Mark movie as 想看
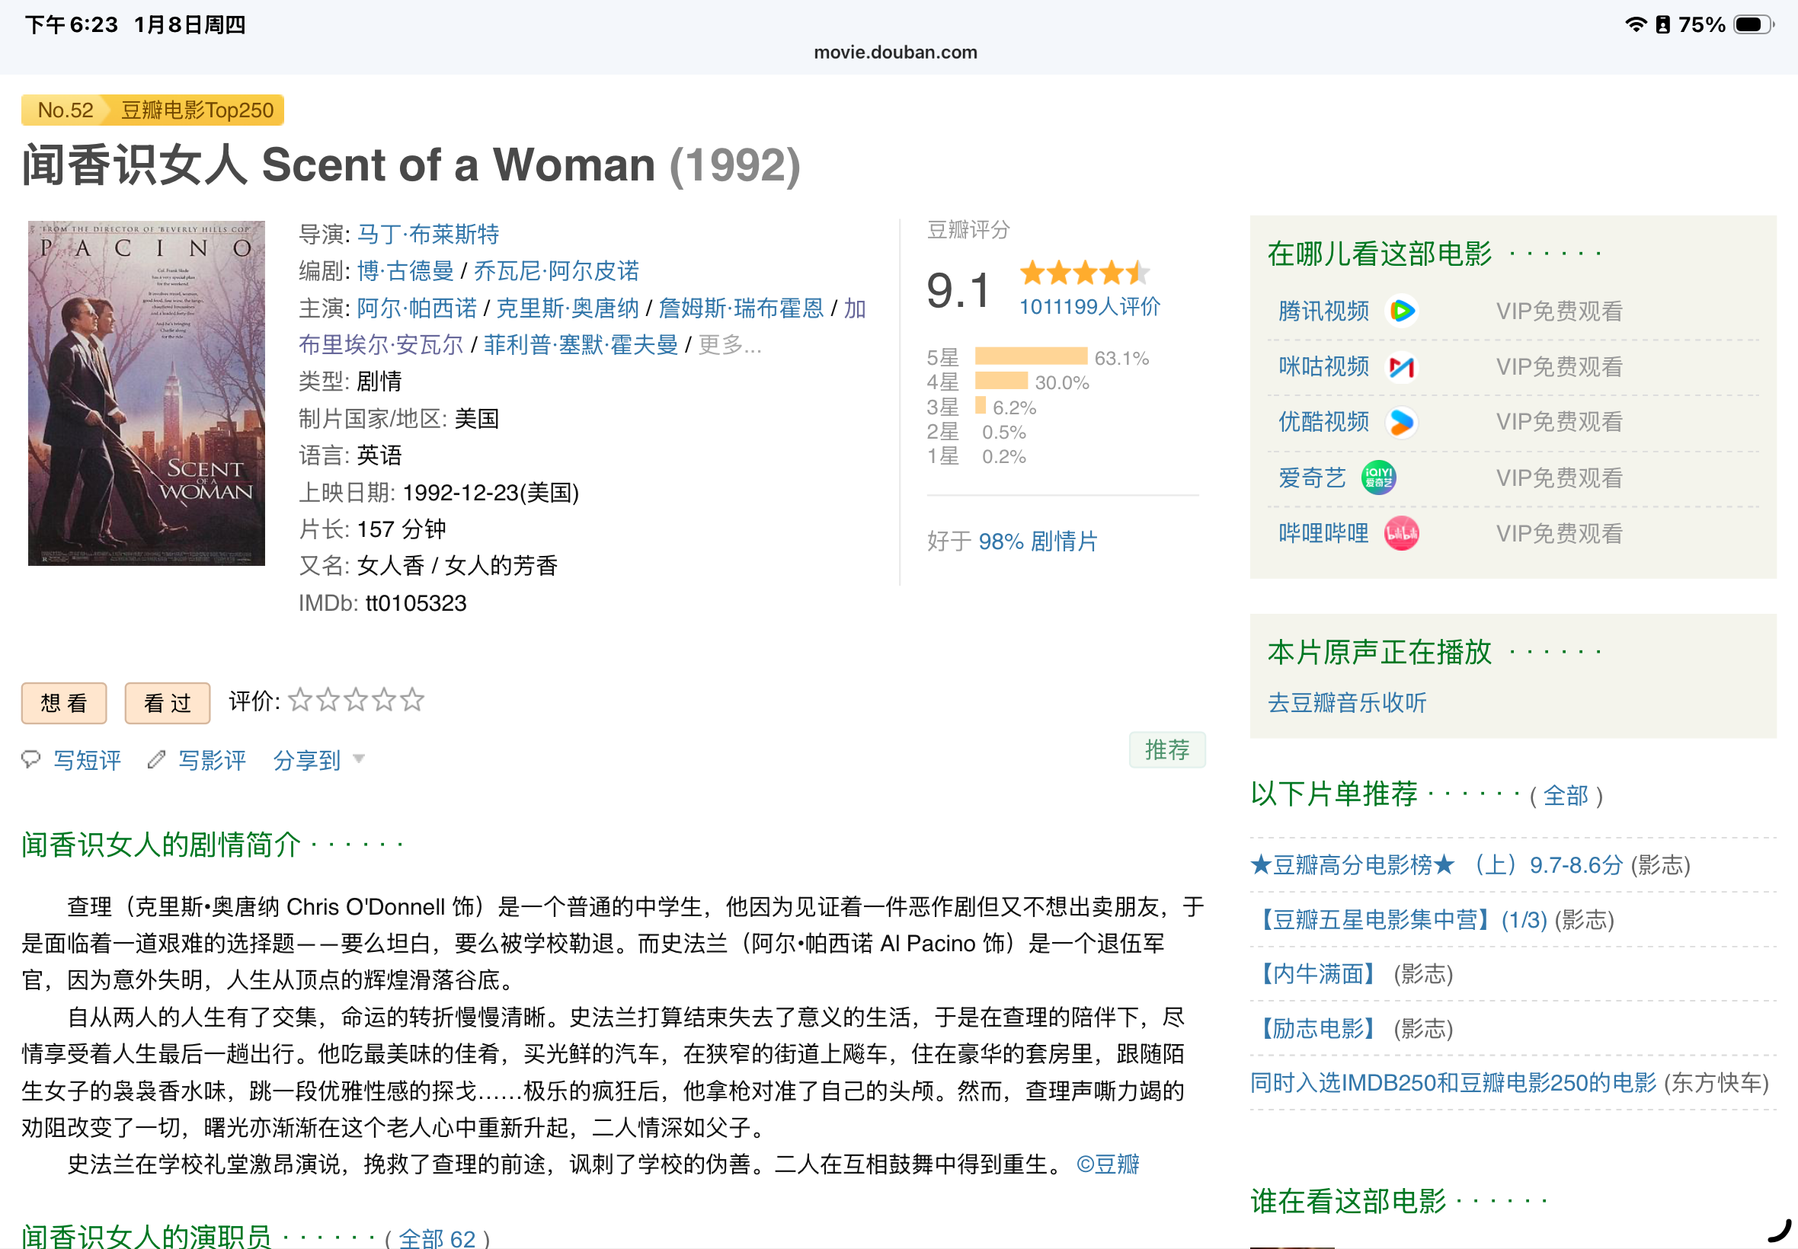 [64, 703]
